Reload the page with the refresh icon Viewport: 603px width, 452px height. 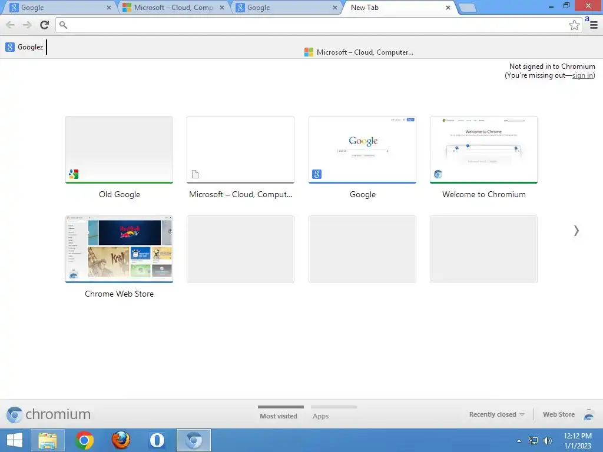click(45, 25)
